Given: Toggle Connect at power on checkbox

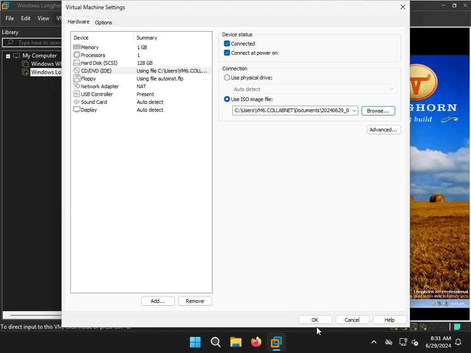Looking at the screenshot, I should click(x=227, y=53).
